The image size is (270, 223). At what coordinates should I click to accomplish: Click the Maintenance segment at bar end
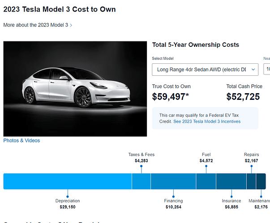coord(261,181)
